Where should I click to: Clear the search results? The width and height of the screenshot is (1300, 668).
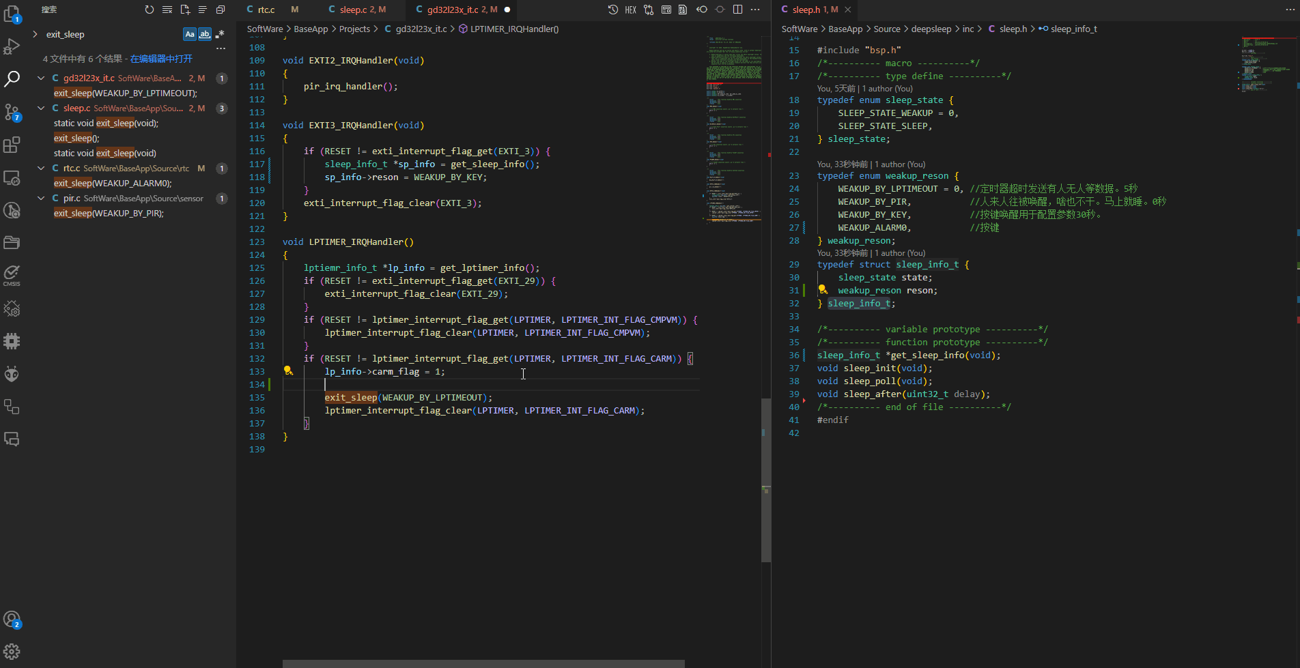pos(167,10)
